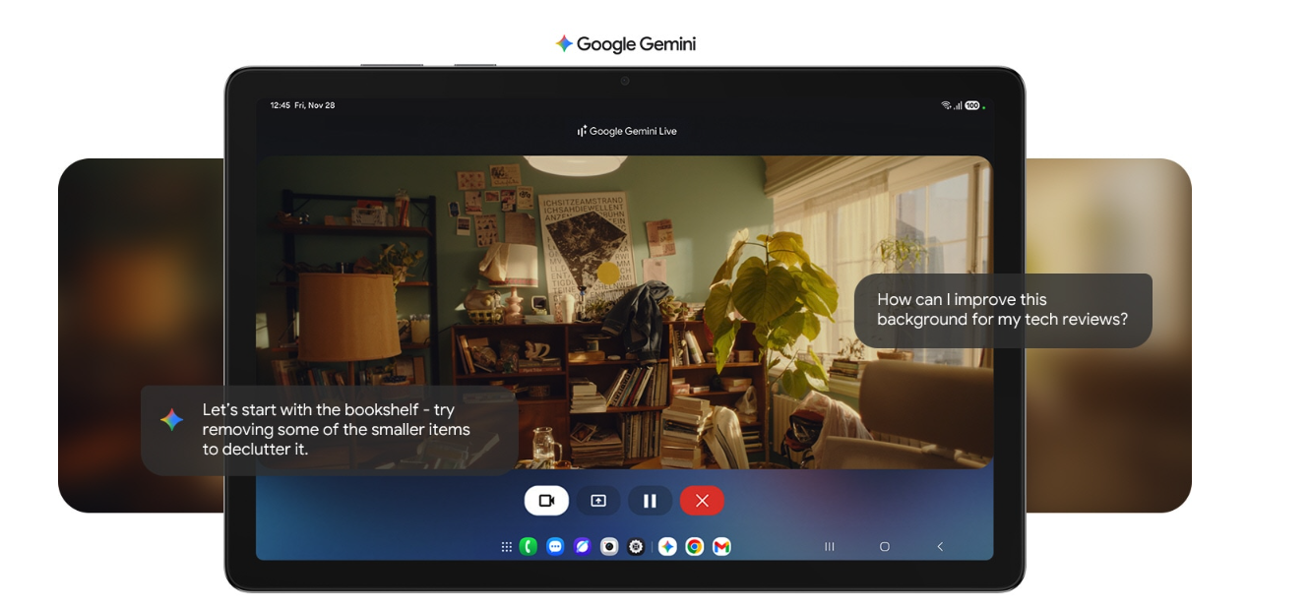Click the Google Gemini logo heading

click(625, 44)
